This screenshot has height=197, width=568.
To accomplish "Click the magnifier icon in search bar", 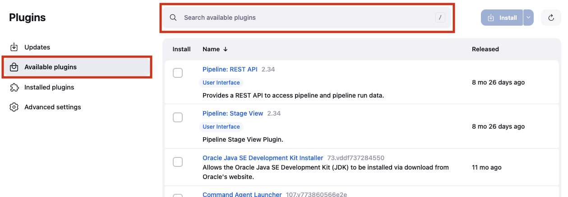I will [173, 18].
